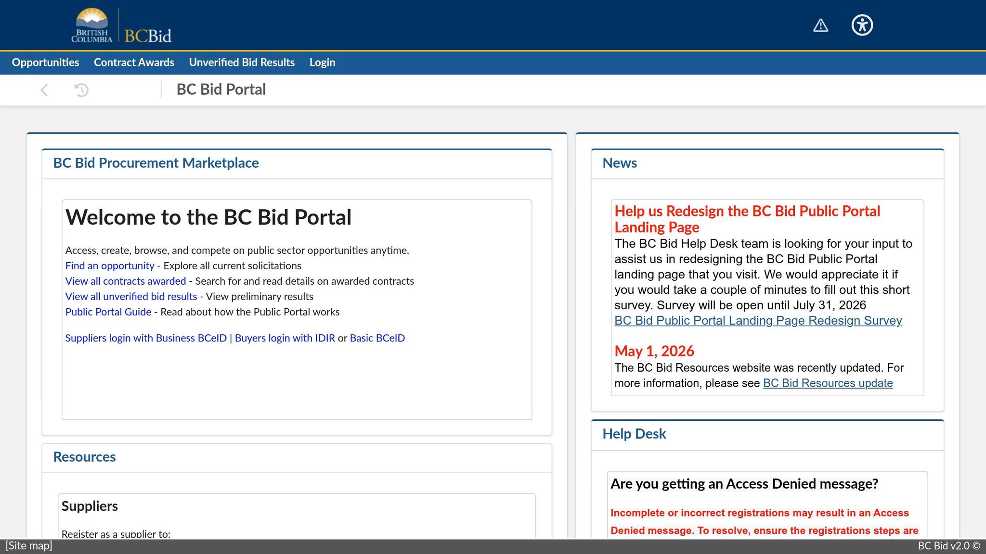
Task: Open the Landing Page Redesign Survey link
Action: (x=758, y=321)
